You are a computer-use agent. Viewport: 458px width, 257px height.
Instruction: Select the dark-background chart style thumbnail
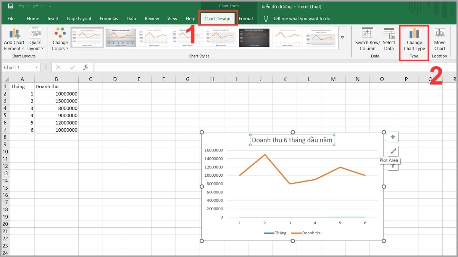coord(254,38)
